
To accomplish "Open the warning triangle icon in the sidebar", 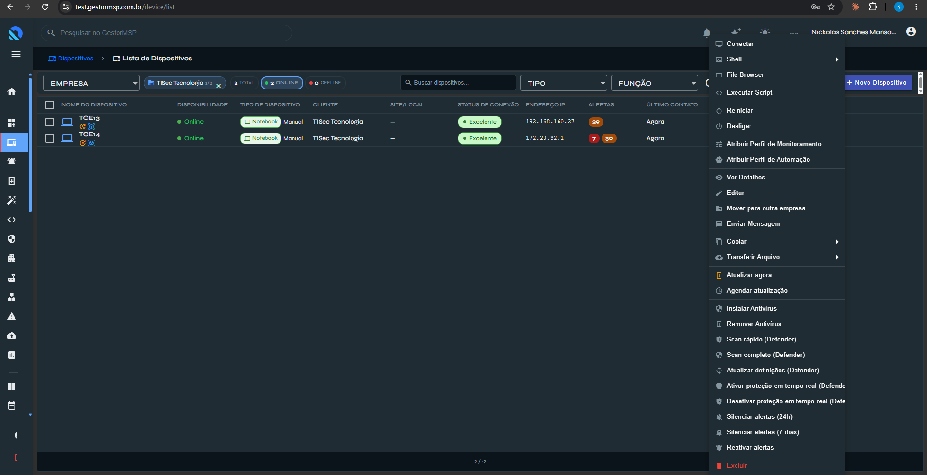I will point(12,317).
